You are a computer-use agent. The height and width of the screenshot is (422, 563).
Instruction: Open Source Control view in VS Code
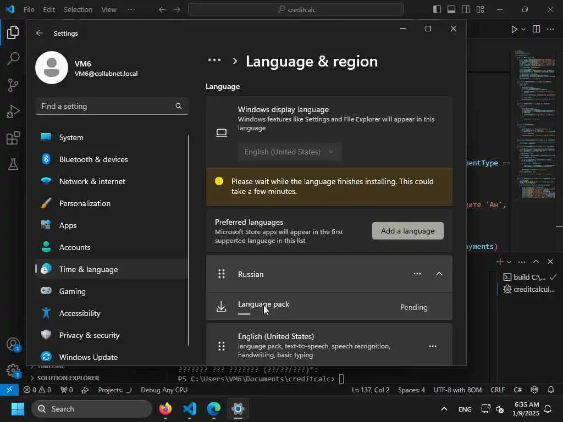13,85
